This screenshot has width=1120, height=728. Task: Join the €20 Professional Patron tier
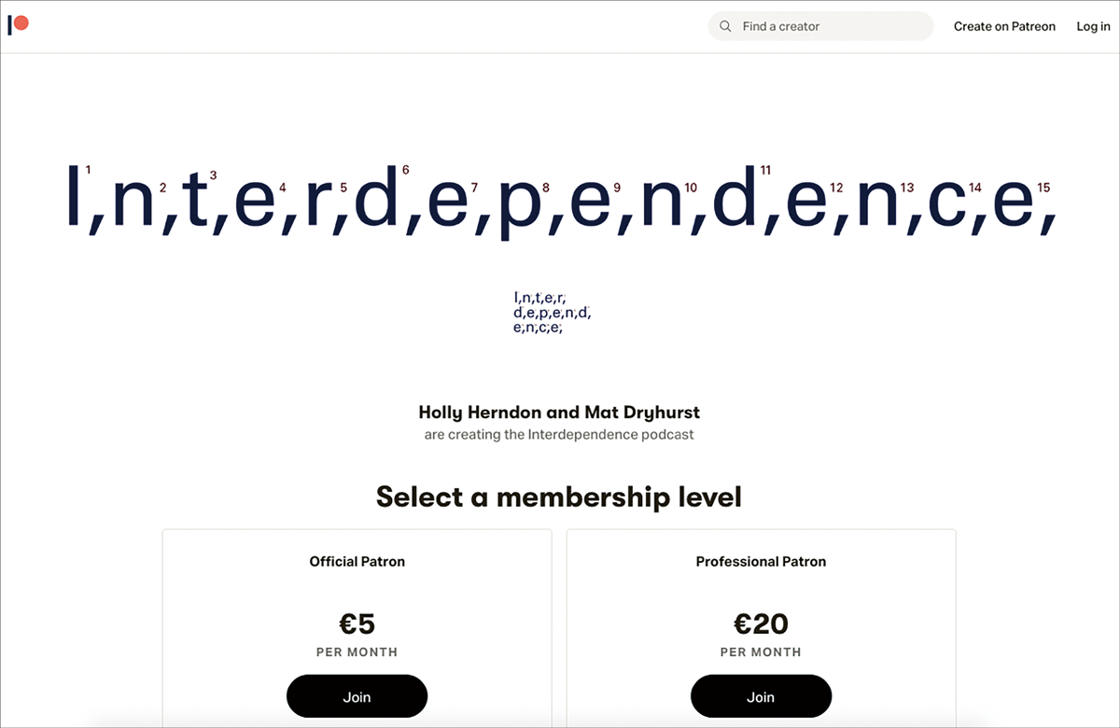(761, 696)
